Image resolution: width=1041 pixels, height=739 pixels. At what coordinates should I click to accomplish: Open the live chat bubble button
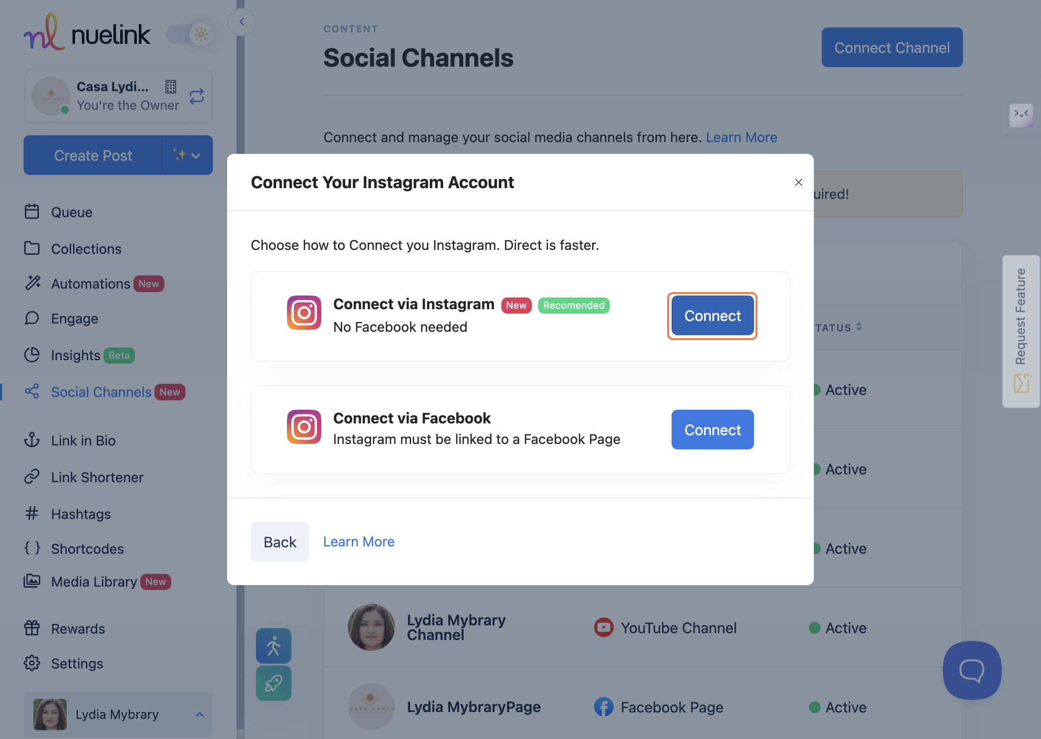point(972,670)
